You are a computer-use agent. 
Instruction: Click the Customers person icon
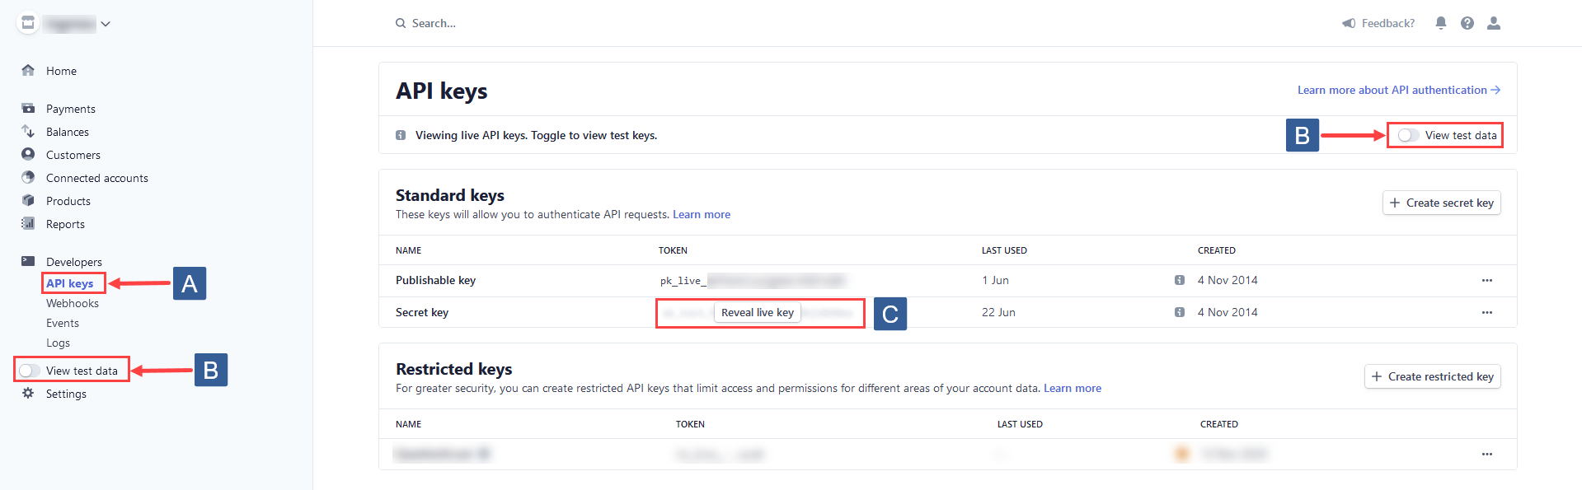pyautogui.click(x=28, y=154)
